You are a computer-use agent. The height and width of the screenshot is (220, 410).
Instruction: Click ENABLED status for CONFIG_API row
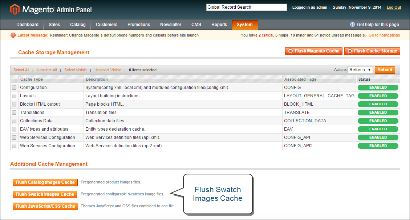378,137
